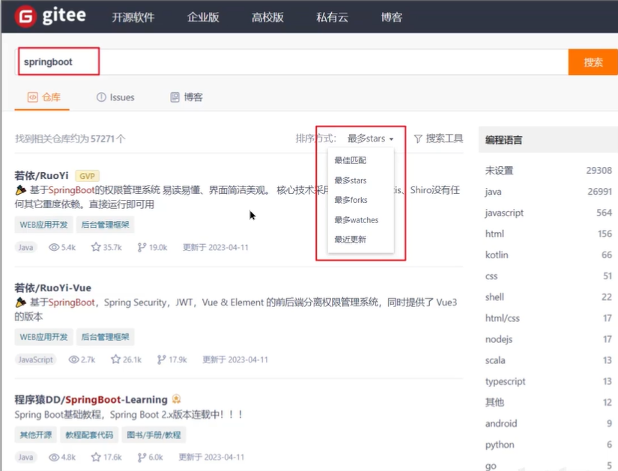Screen dimensions: 618x471
Task: Open the 最多stars sort dropdown
Action: tap(370, 139)
